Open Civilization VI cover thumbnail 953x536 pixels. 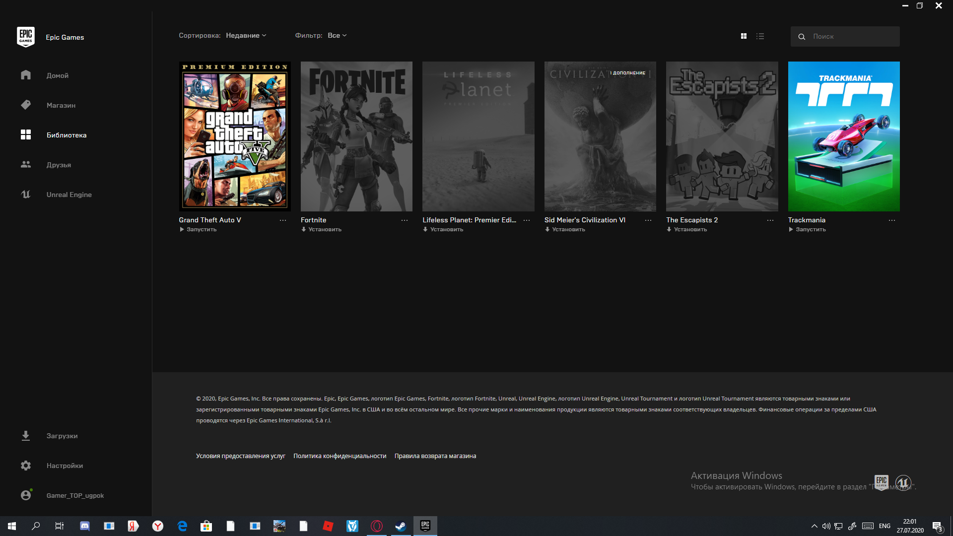[600, 136]
